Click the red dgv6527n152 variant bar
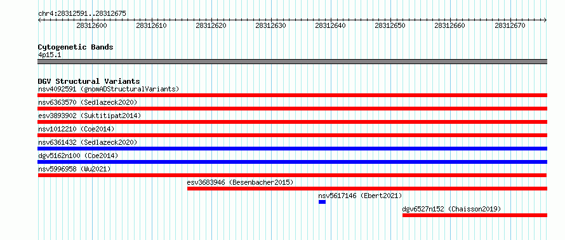Image resolution: width=565 pixels, height=240 pixels. (x=475, y=215)
